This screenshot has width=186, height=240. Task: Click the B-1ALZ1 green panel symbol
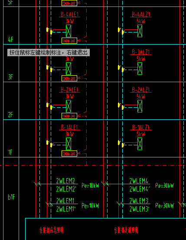point(140,144)
